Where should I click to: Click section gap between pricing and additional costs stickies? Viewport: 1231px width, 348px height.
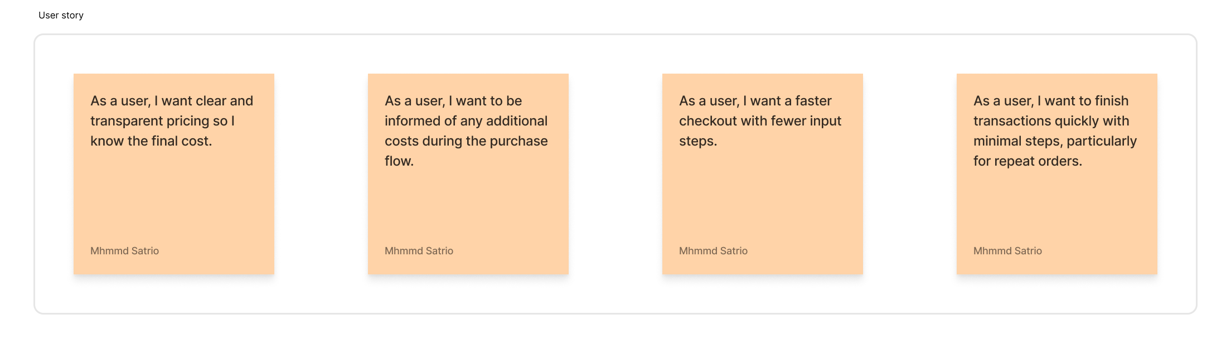pyautogui.click(x=321, y=174)
